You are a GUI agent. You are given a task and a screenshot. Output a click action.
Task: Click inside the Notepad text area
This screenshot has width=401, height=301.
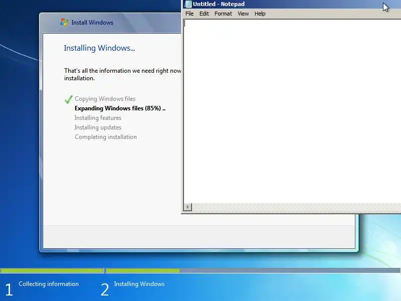click(x=292, y=111)
